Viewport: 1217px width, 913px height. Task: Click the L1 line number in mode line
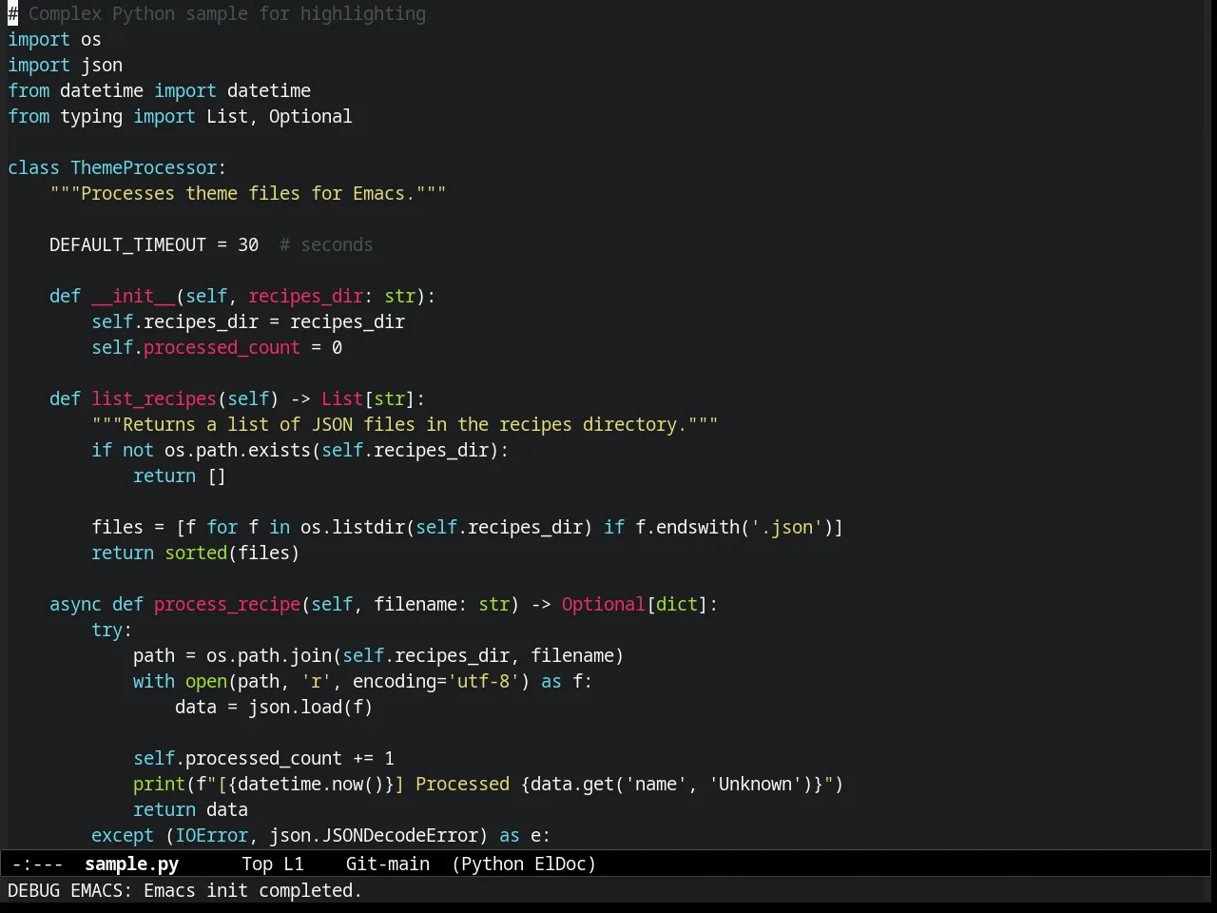click(x=294, y=864)
